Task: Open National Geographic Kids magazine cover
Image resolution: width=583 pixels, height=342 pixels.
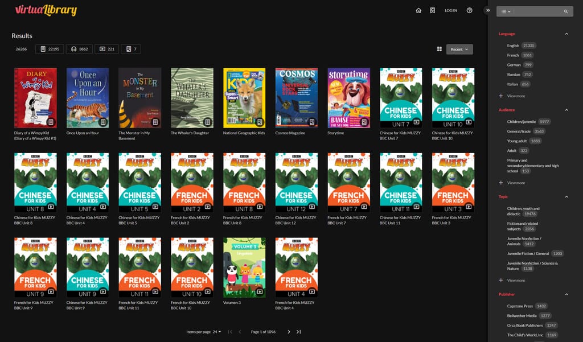Action: pyautogui.click(x=244, y=98)
